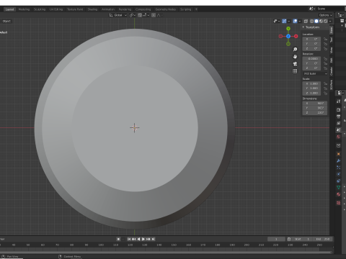Click the negative X circle on gizmo

click(x=280, y=36)
